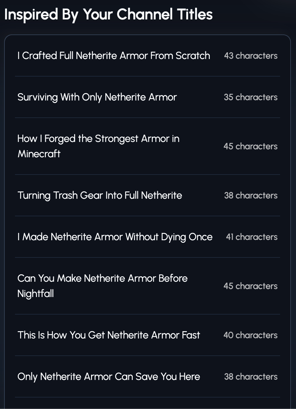Click the "35 characters" count label
This screenshot has width=296, height=409.
tap(250, 97)
